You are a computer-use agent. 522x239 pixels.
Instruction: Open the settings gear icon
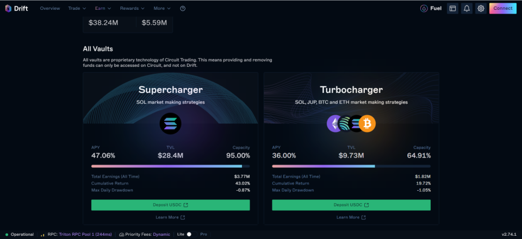pos(481,9)
